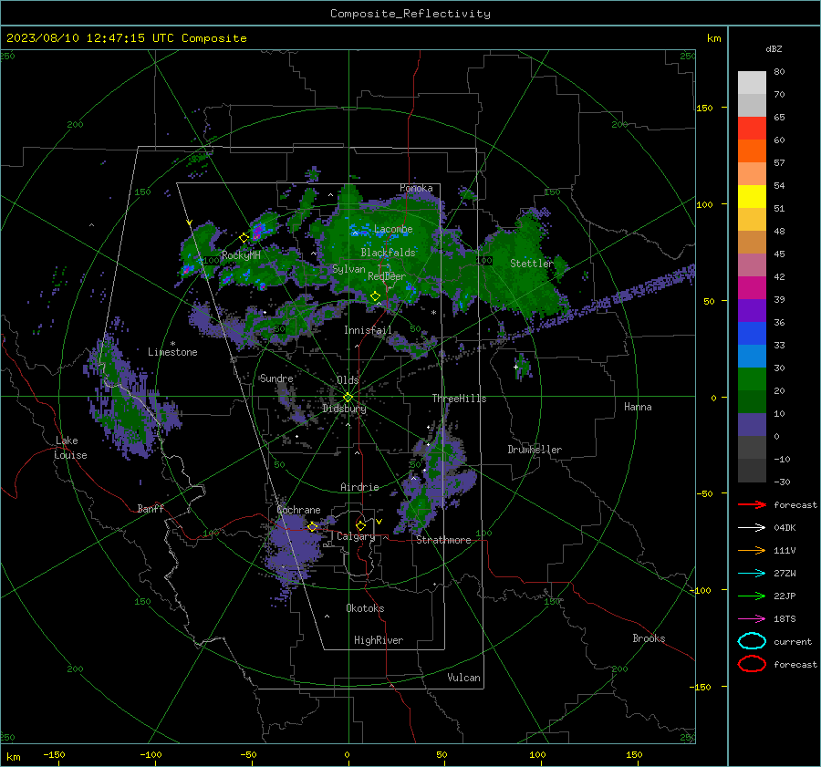Click the Lake Louise label on the map
Screen dimensions: 821x767
[x=70, y=448]
